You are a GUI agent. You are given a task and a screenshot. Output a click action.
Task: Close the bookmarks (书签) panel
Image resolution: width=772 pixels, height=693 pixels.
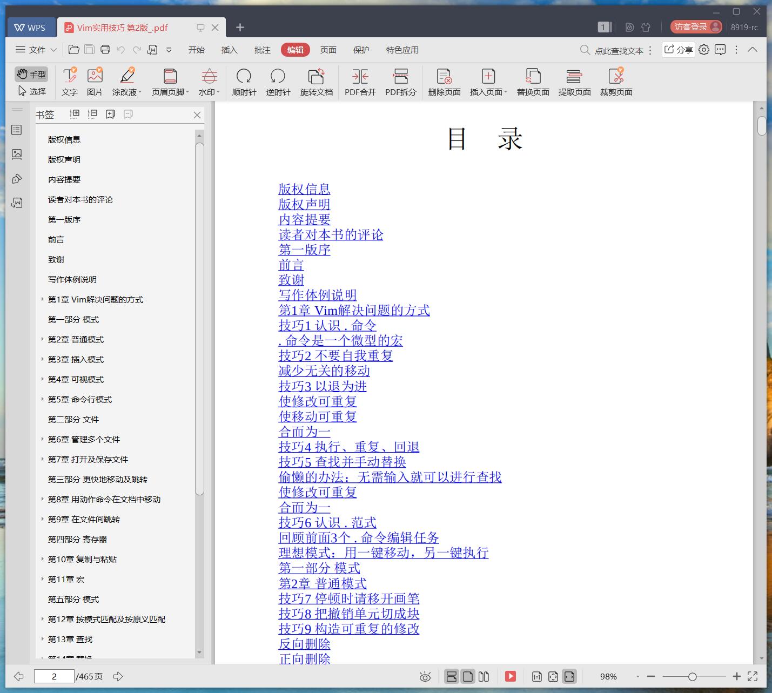pyautogui.click(x=197, y=115)
